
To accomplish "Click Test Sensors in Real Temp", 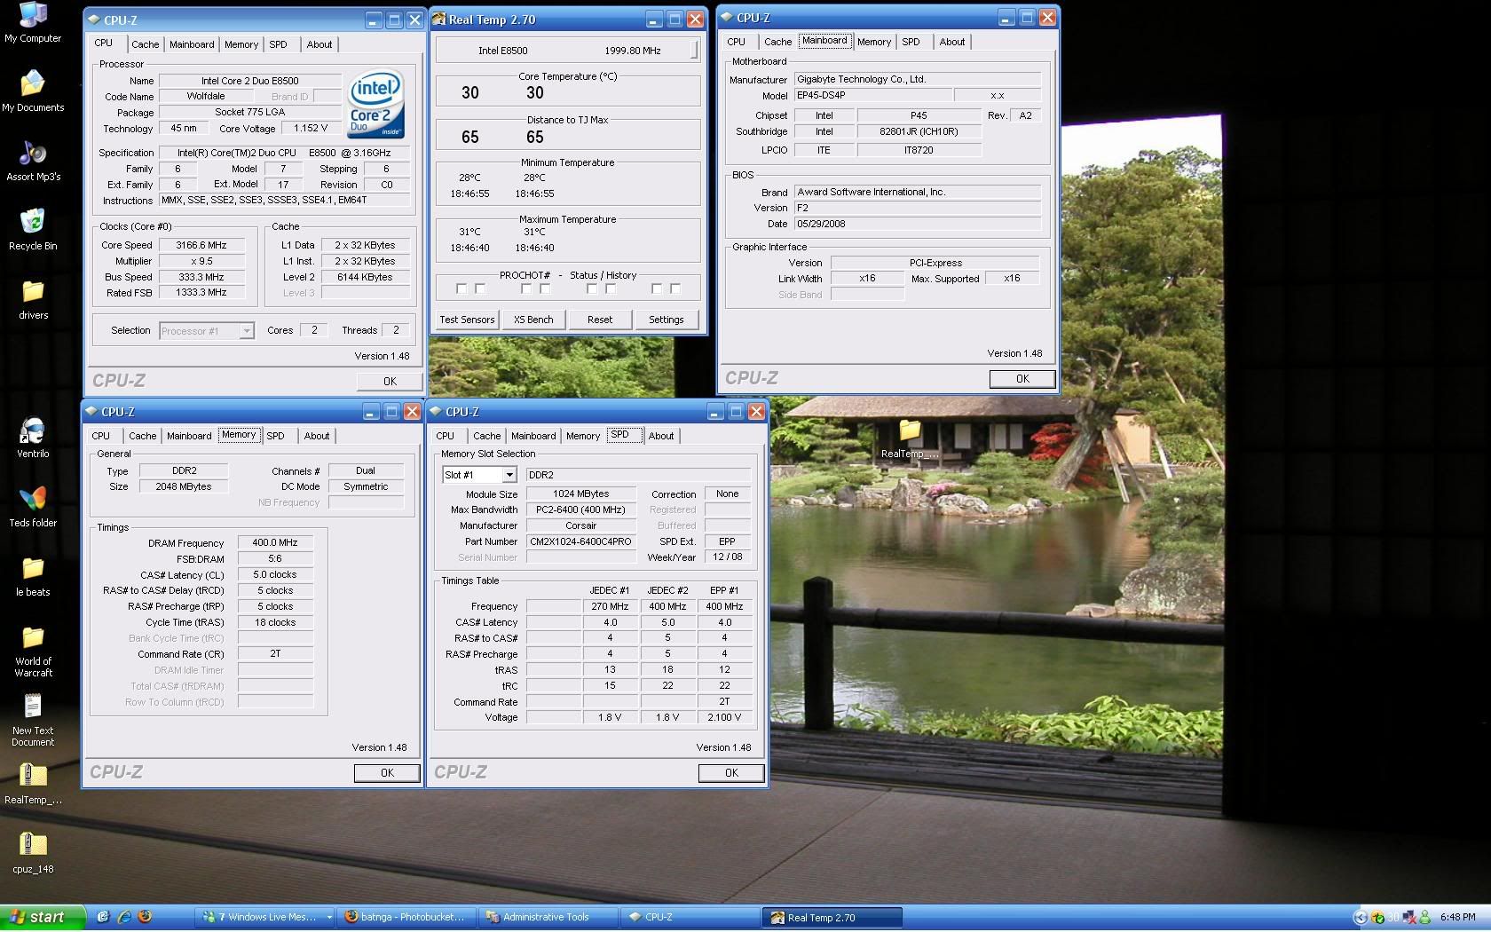I will (467, 320).
